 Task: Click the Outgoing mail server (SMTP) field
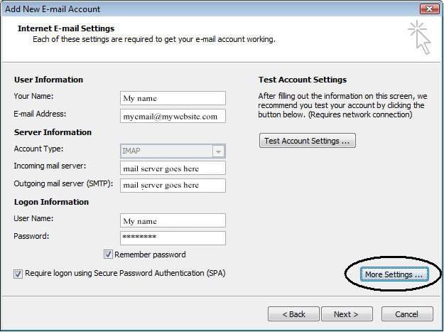tap(173, 186)
